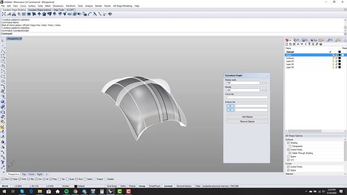Image resolution: width=347 pixels, height=195 pixels.
Task: Switch to the Right viewport tab
Action: [x=40, y=174]
